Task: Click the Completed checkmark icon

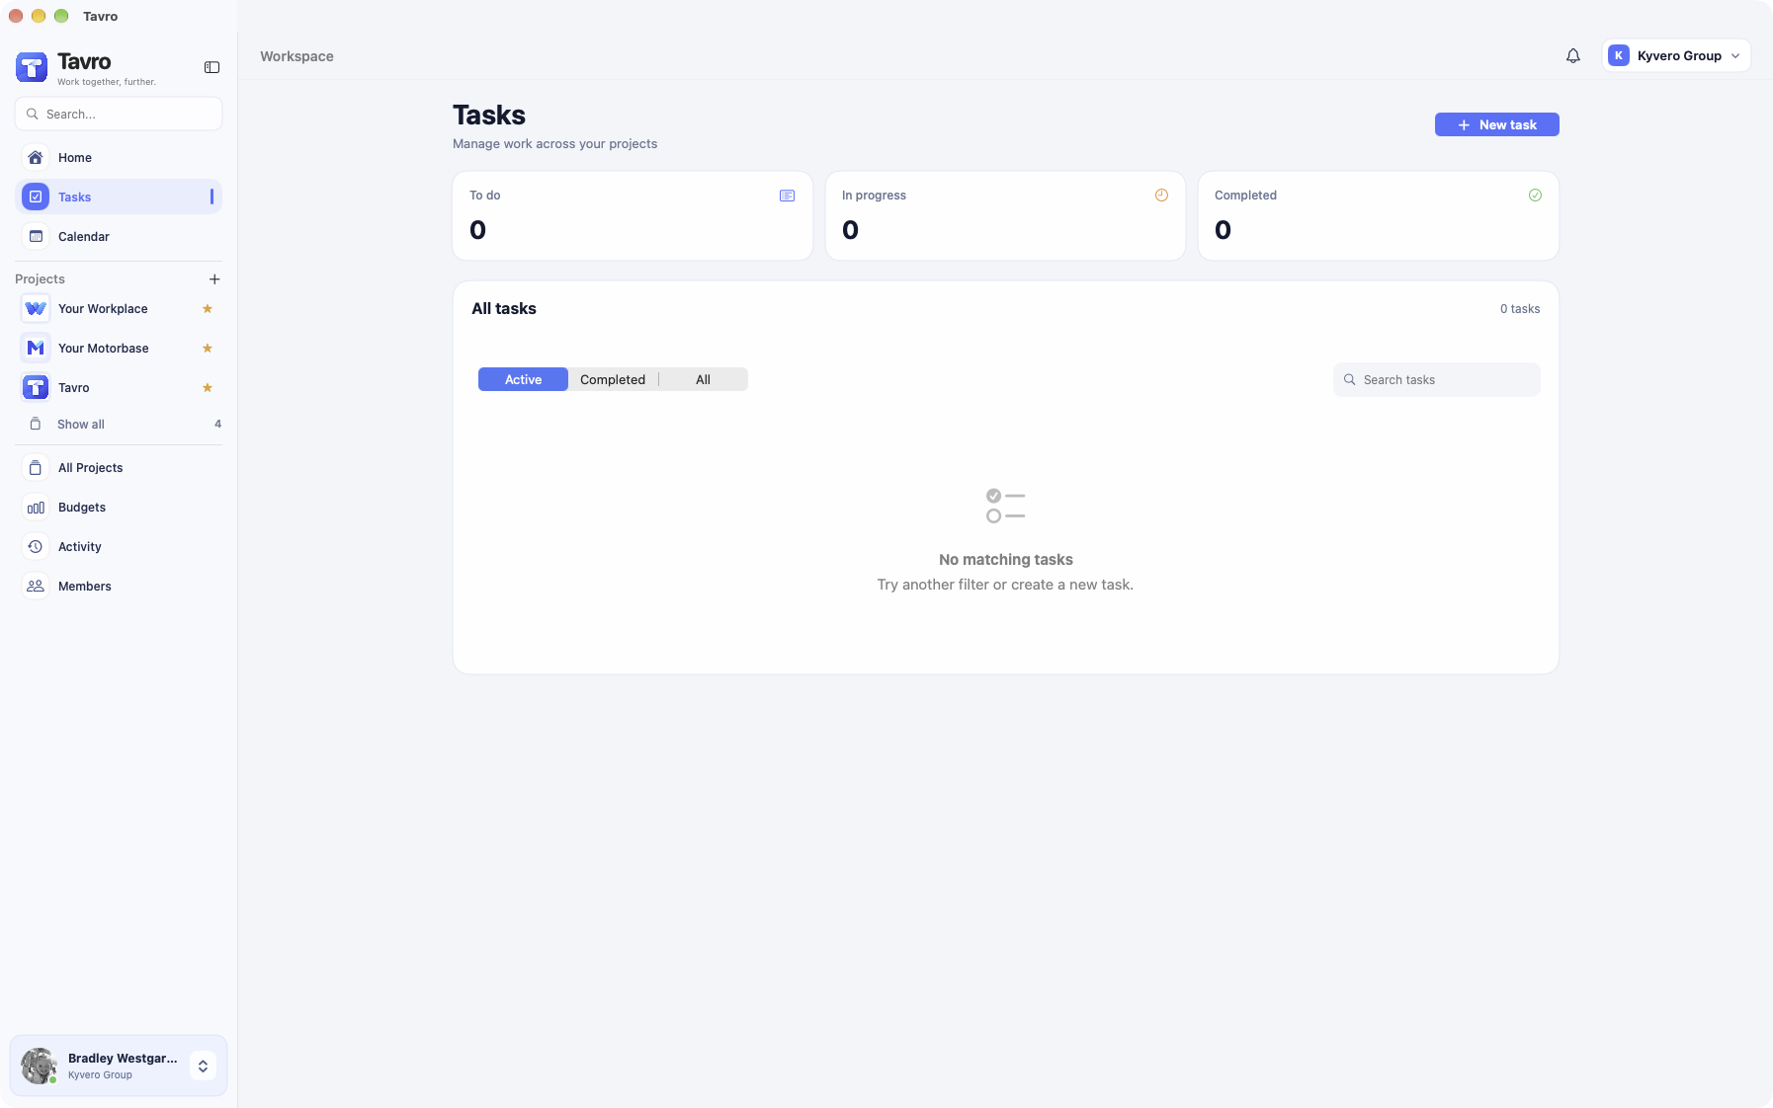Action: coord(1535,196)
